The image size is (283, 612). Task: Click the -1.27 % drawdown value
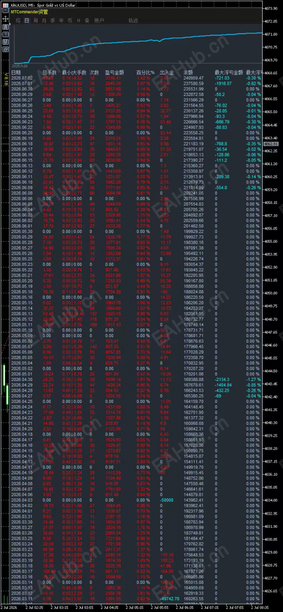click(254, 379)
